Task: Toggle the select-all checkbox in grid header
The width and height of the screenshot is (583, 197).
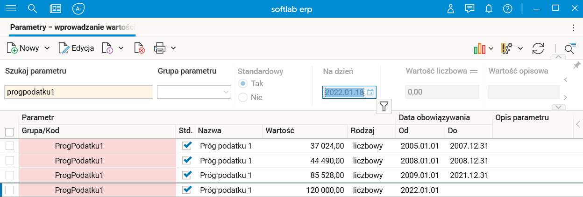Action: [9, 132]
